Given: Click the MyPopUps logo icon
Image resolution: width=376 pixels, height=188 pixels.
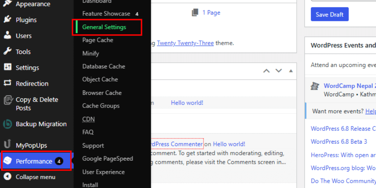Looking at the screenshot, I should 7,145.
